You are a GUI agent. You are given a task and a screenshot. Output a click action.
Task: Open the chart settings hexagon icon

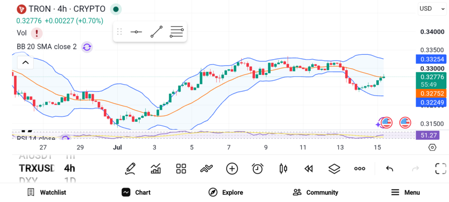(432, 147)
